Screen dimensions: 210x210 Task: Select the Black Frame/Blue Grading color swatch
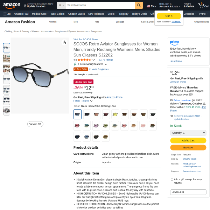77,114
